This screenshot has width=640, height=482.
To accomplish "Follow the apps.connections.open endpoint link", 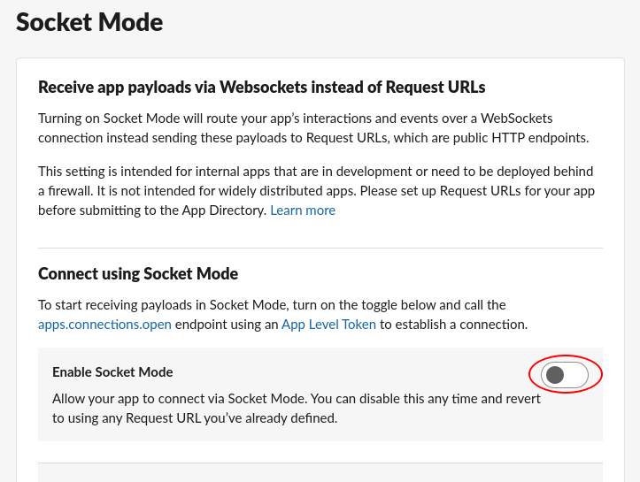I will pos(104,325).
